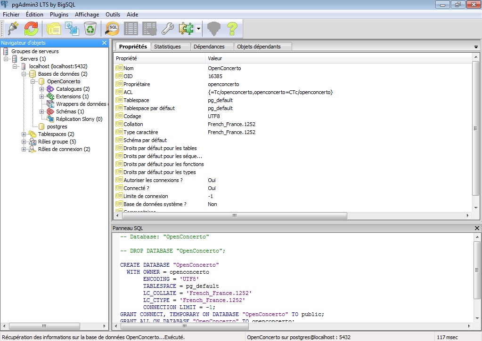Click the puzzle piece plugins icon
The height and width of the screenshot is (341, 482).
[x=186, y=29]
